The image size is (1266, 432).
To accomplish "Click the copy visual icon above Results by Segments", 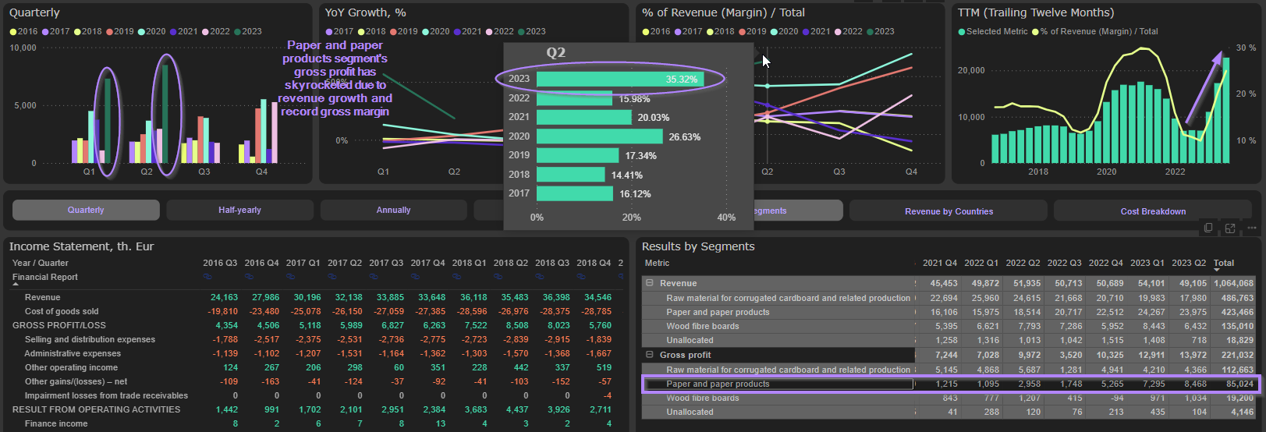I will (x=1208, y=228).
